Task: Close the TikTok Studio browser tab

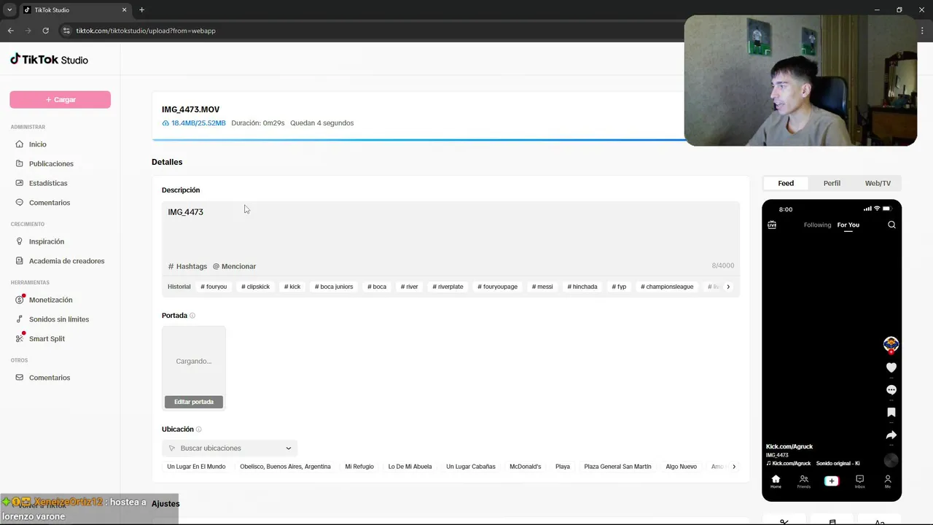Action: (x=125, y=9)
